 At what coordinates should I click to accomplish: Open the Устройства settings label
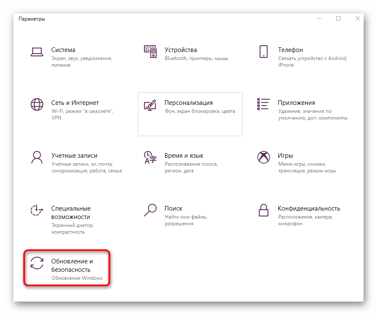coord(181,50)
